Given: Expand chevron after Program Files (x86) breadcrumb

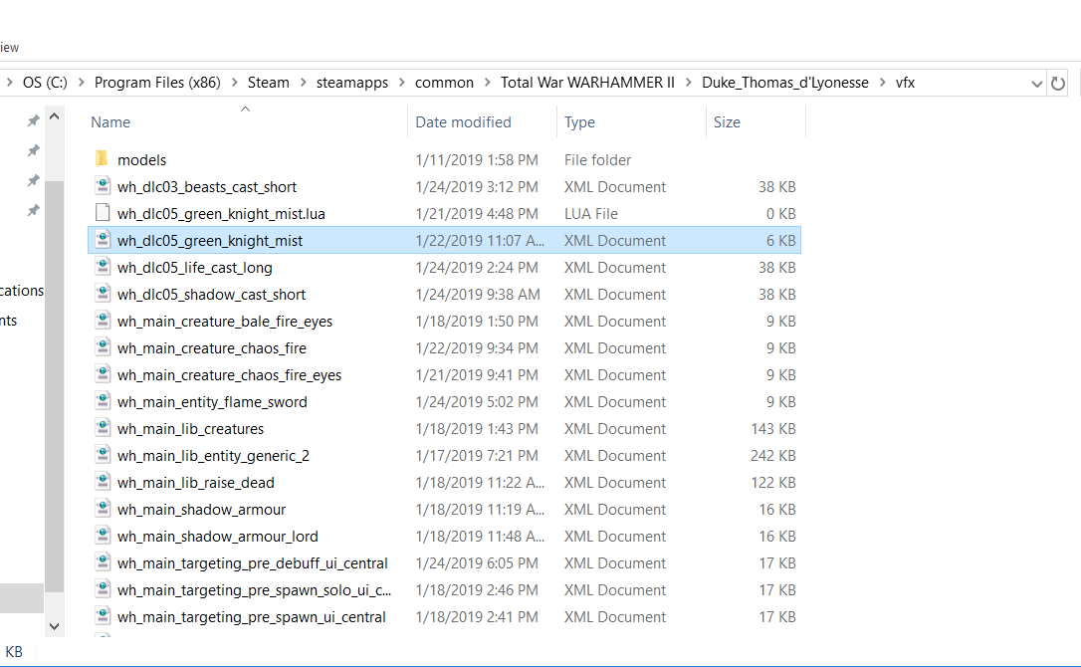Looking at the screenshot, I should click(234, 82).
